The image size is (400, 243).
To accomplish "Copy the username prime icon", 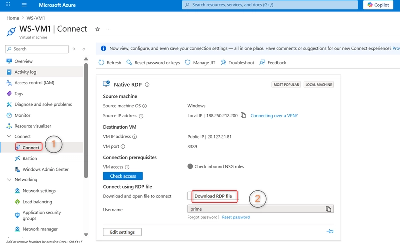I will click(328, 209).
